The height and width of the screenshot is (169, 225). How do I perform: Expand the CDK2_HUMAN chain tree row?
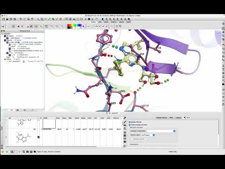[x=12, y=45]
